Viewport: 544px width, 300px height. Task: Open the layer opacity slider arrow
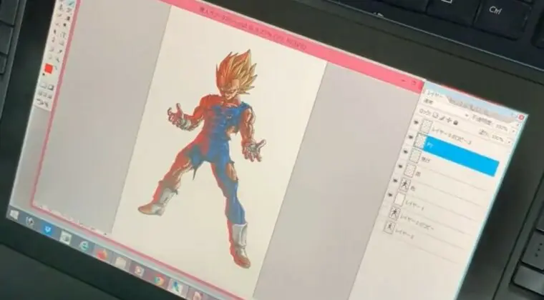513,131
